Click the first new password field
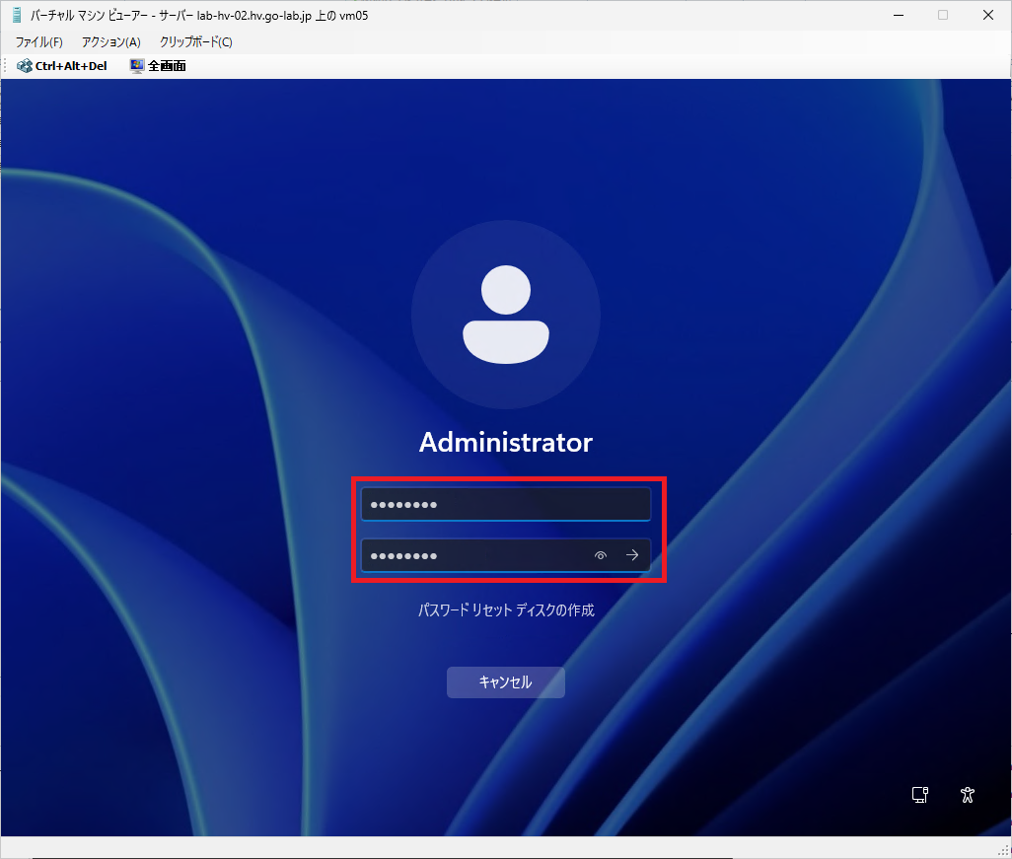The width and height of the screenshot is (1012, 859). [505, 504]
